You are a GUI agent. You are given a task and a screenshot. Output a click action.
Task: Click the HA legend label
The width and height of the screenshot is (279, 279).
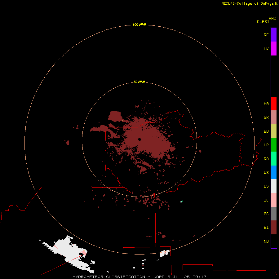point(266,104)
